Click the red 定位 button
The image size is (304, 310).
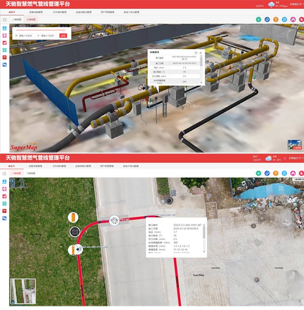(x=63, y=35)
